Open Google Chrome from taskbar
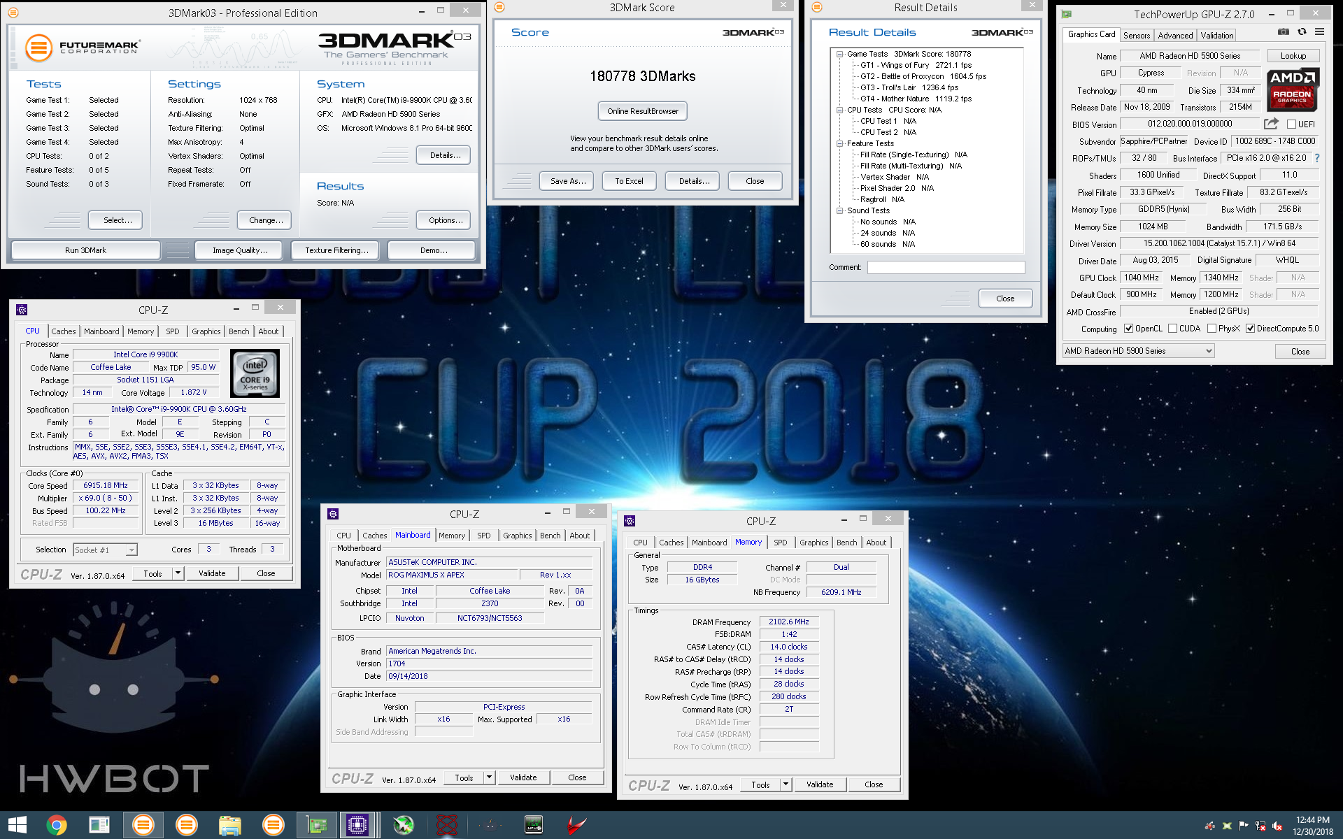Viewport: 1343px width, 839px height. click(x=57, y=825)
